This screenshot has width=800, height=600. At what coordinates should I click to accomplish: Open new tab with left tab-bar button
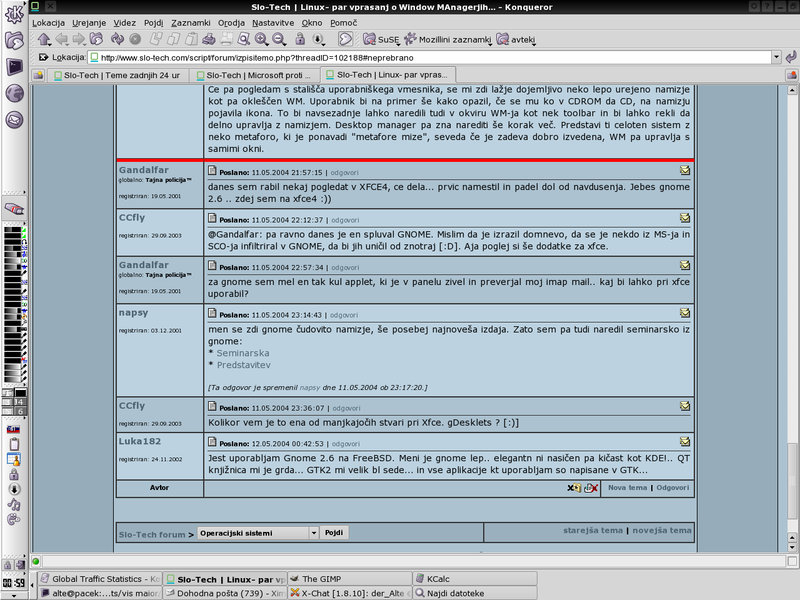[x=39, y=75]
